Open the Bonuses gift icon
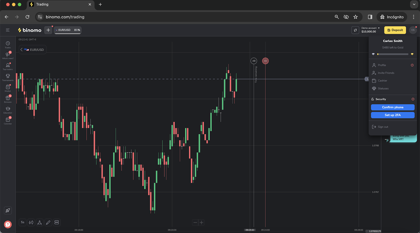This screenshot has width=420, height=233. point(8,99)
